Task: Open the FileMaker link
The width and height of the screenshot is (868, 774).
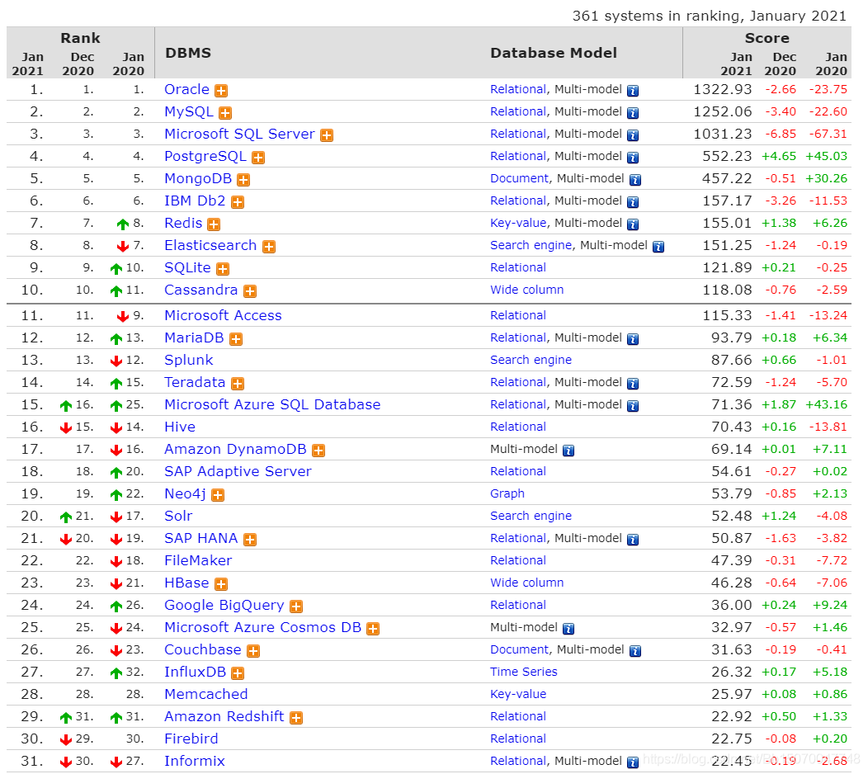Action: [x=198, y=561]
